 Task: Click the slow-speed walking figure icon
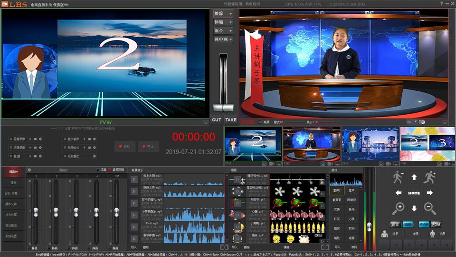coord(398,178)
